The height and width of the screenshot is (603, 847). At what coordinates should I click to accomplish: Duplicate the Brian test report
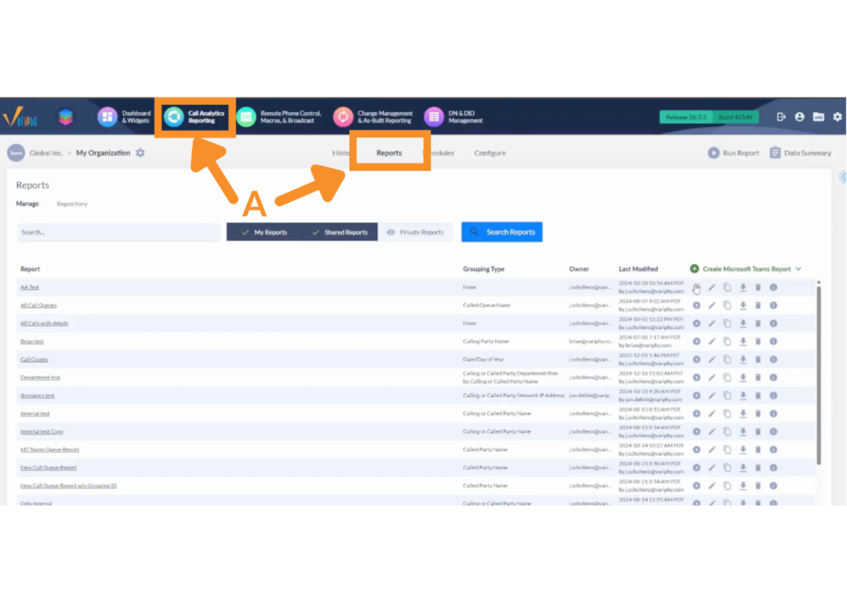point(727,342)
